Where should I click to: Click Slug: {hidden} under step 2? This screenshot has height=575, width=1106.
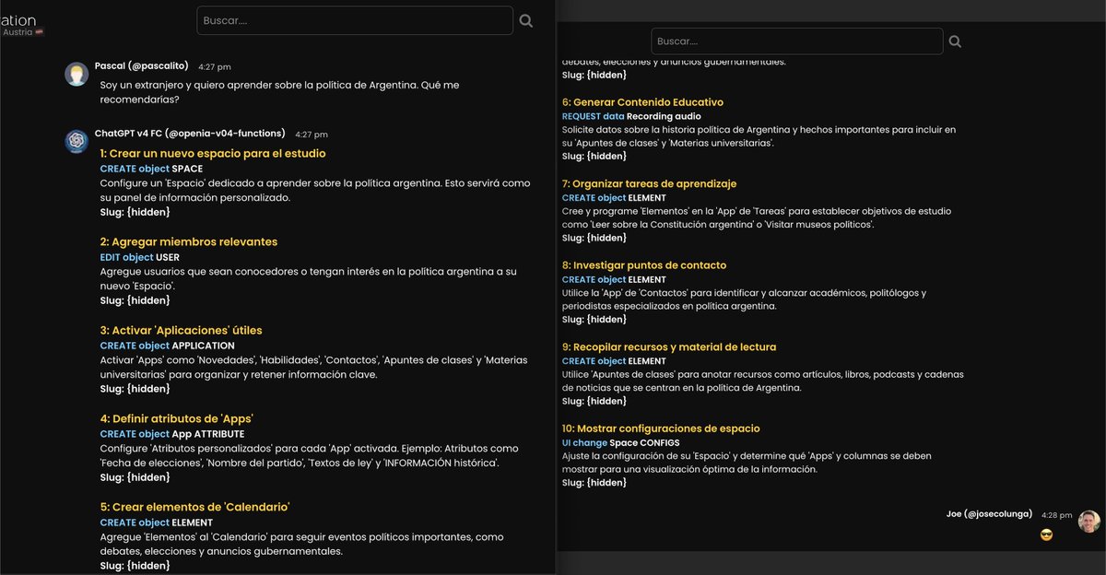pos(135,300)
